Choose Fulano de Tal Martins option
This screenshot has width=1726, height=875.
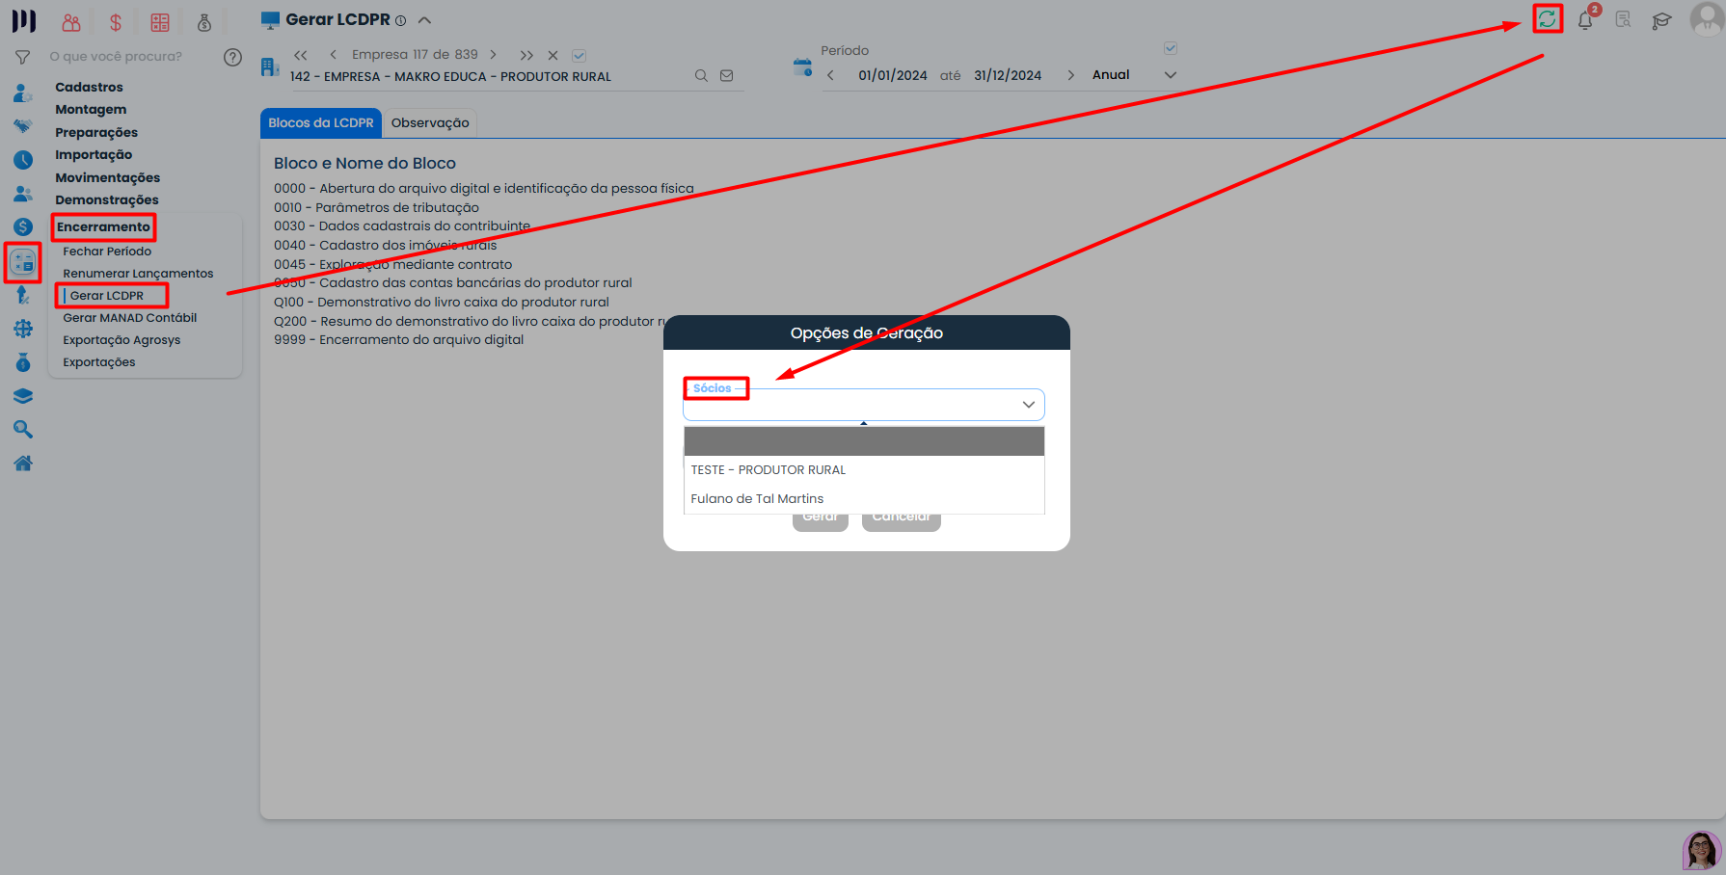(x=864, y=499)
